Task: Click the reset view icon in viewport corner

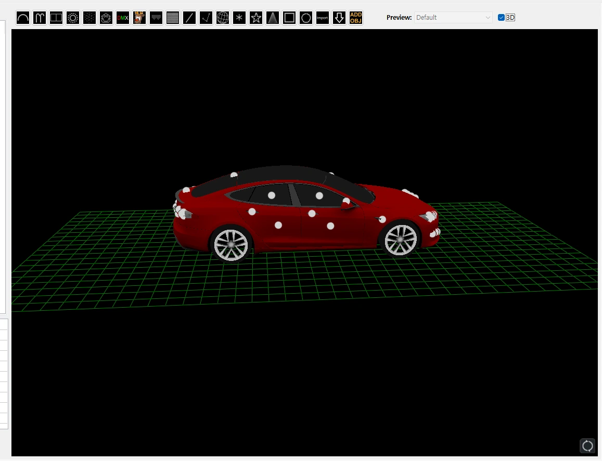Action: pos(587,445)
